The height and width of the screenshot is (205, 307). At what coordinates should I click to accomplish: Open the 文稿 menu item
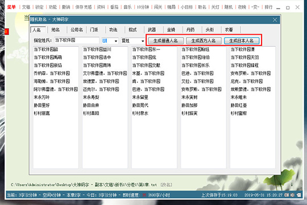[26, 7]
